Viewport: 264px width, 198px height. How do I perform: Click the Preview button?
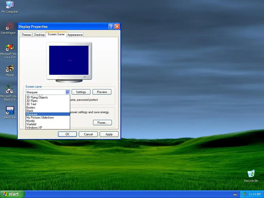pyautogui.click(x=102, y=92)
